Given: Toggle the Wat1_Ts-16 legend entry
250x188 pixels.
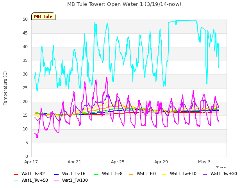Looking at the screenshot, I should (x=70, y=174).
